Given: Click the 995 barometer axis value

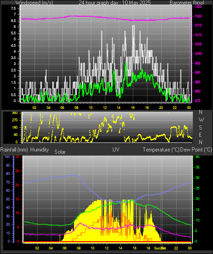Looking at the screenshot, I should [x=197, y=63].
